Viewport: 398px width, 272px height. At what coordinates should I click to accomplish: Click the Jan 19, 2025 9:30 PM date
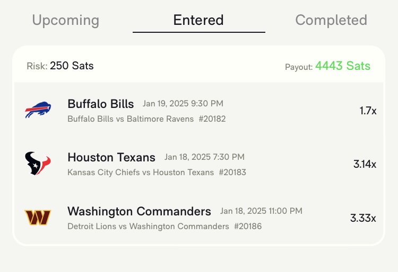(x=183, y=104)
